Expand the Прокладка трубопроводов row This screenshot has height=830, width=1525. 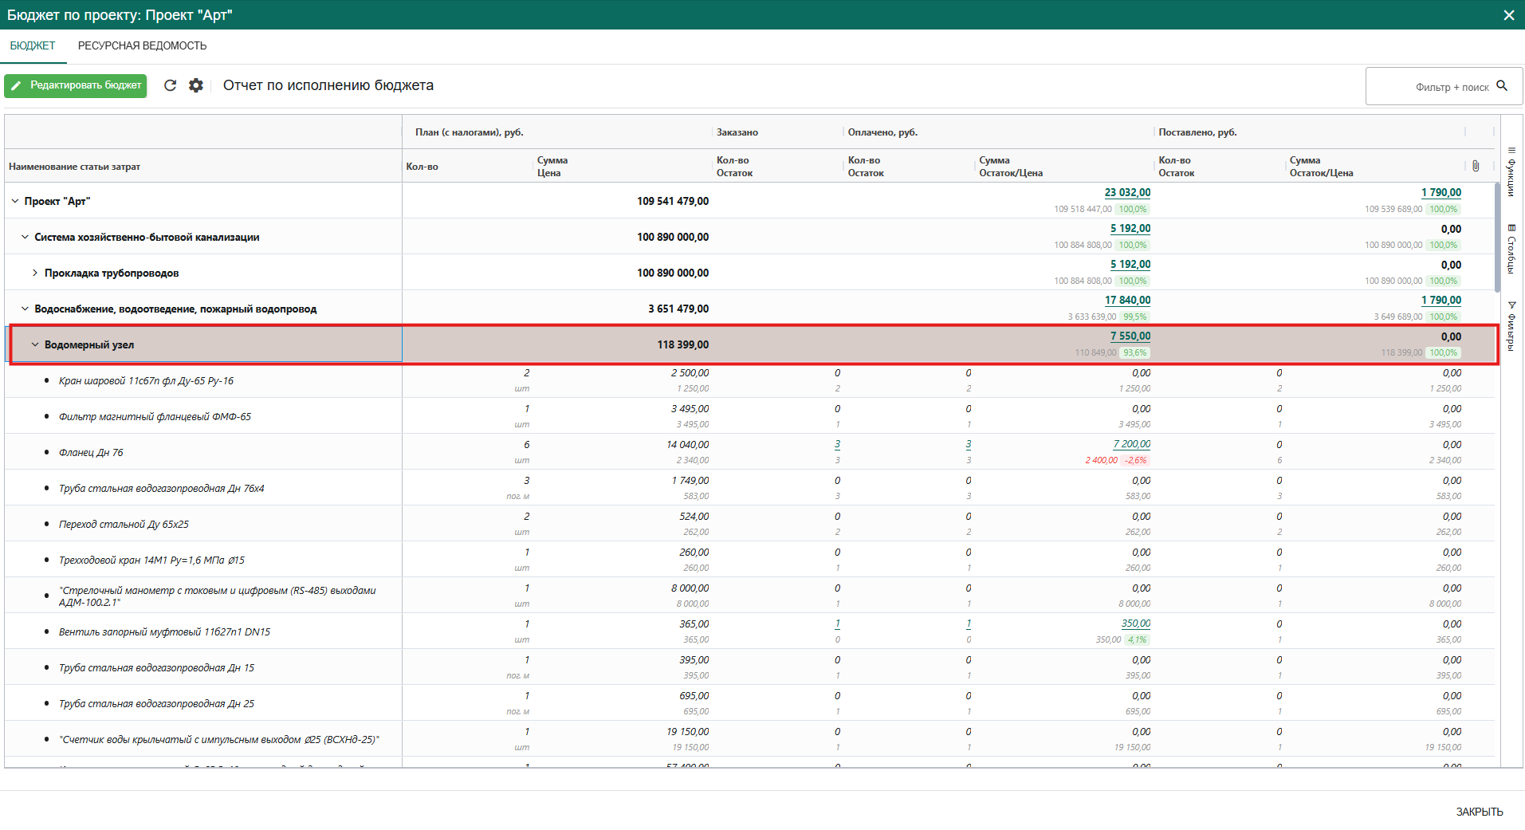tap(35, 273)
